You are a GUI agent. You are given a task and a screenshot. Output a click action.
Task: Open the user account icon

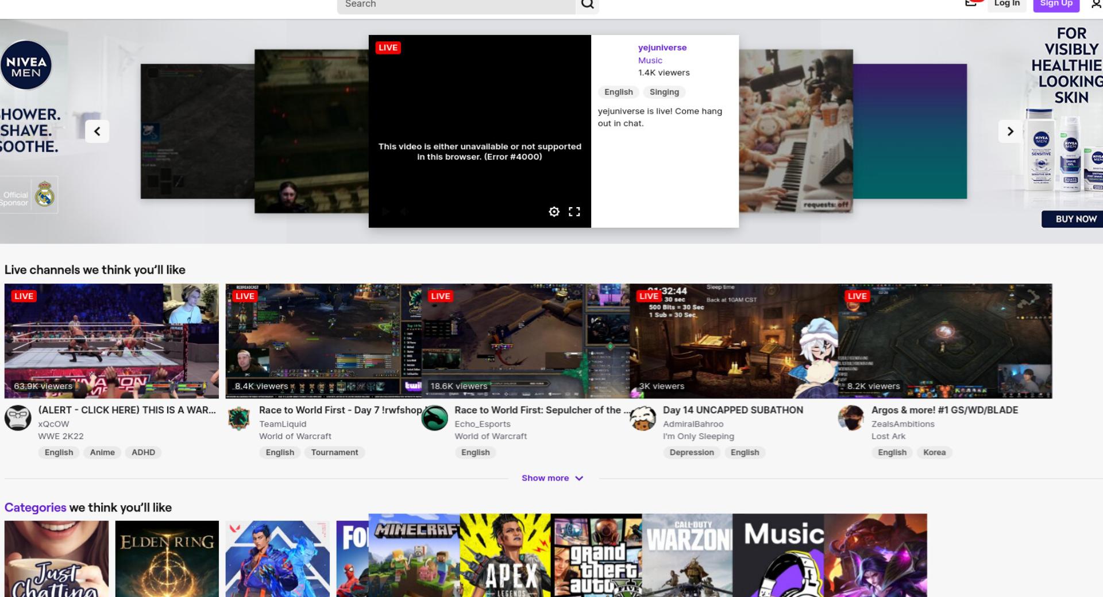(1096, 4)
